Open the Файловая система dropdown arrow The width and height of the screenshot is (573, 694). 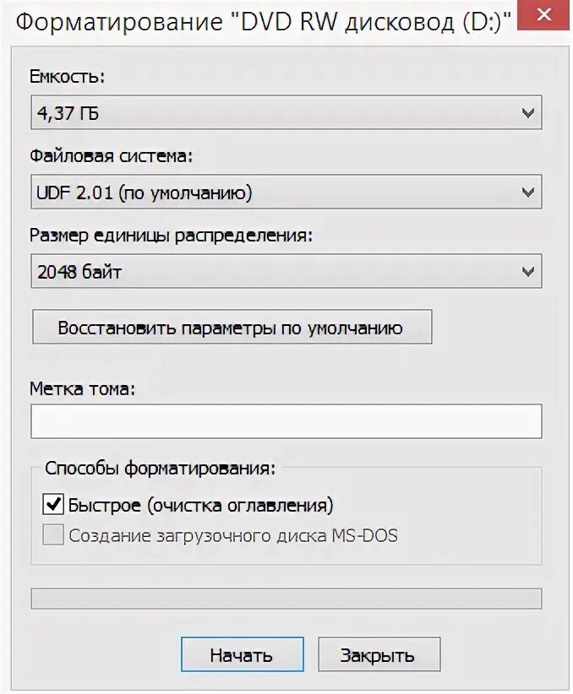coord(527,192)
